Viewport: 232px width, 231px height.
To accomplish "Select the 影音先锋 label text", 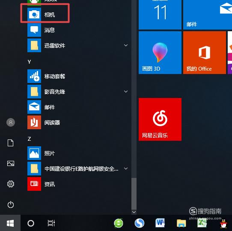I will click(55, 92).
